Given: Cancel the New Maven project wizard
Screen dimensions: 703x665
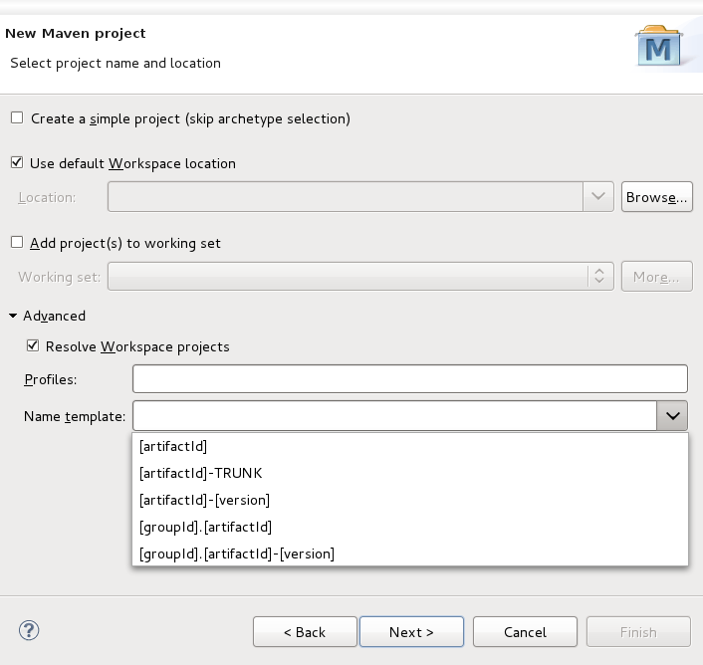Looking at the screenshot, I should coord(525,632).
